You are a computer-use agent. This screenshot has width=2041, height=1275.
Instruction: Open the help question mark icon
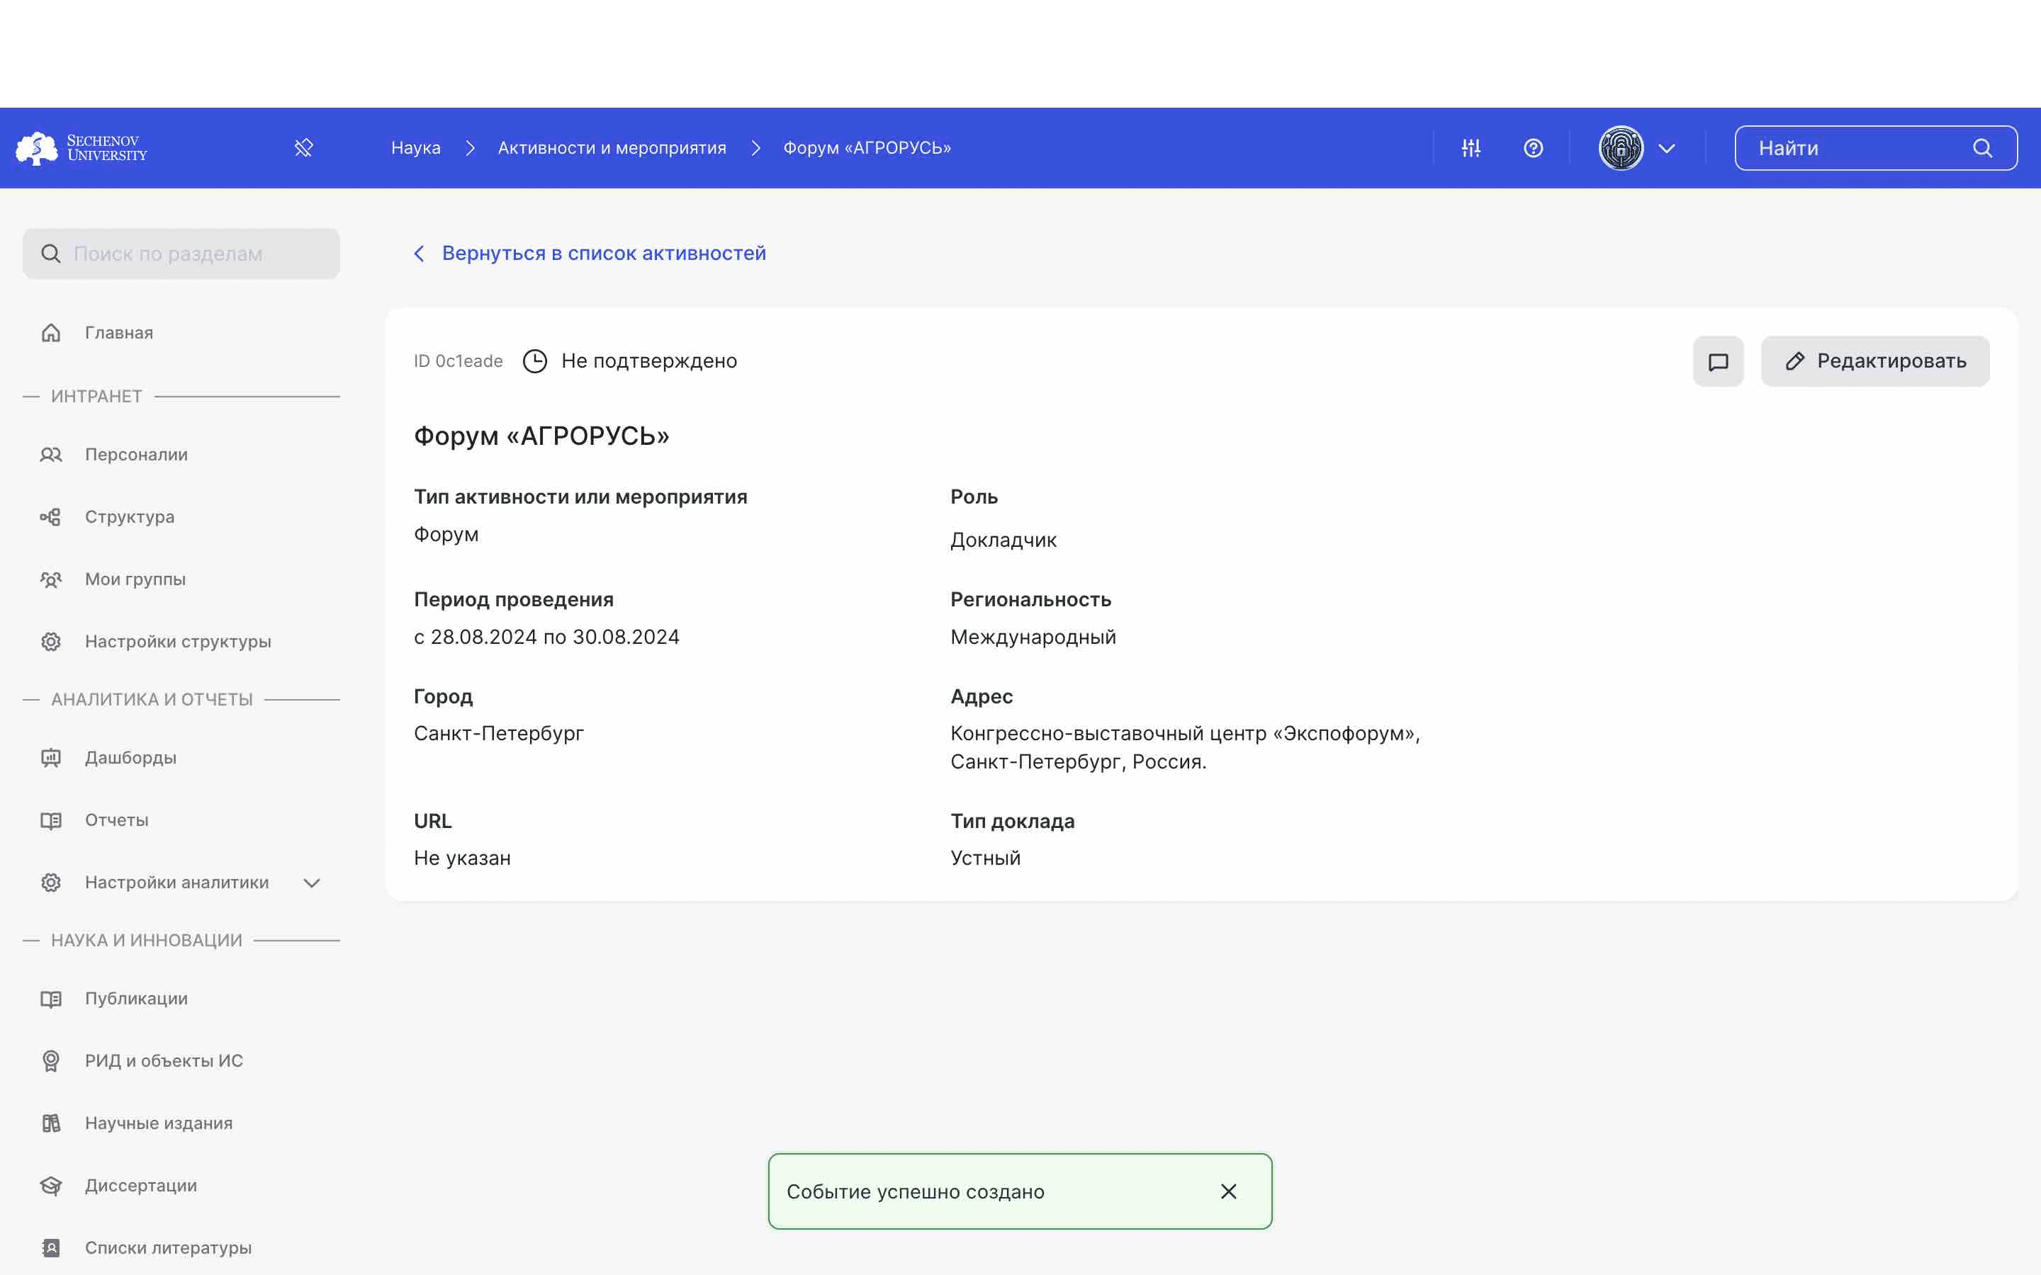[x=1534, y=149]
